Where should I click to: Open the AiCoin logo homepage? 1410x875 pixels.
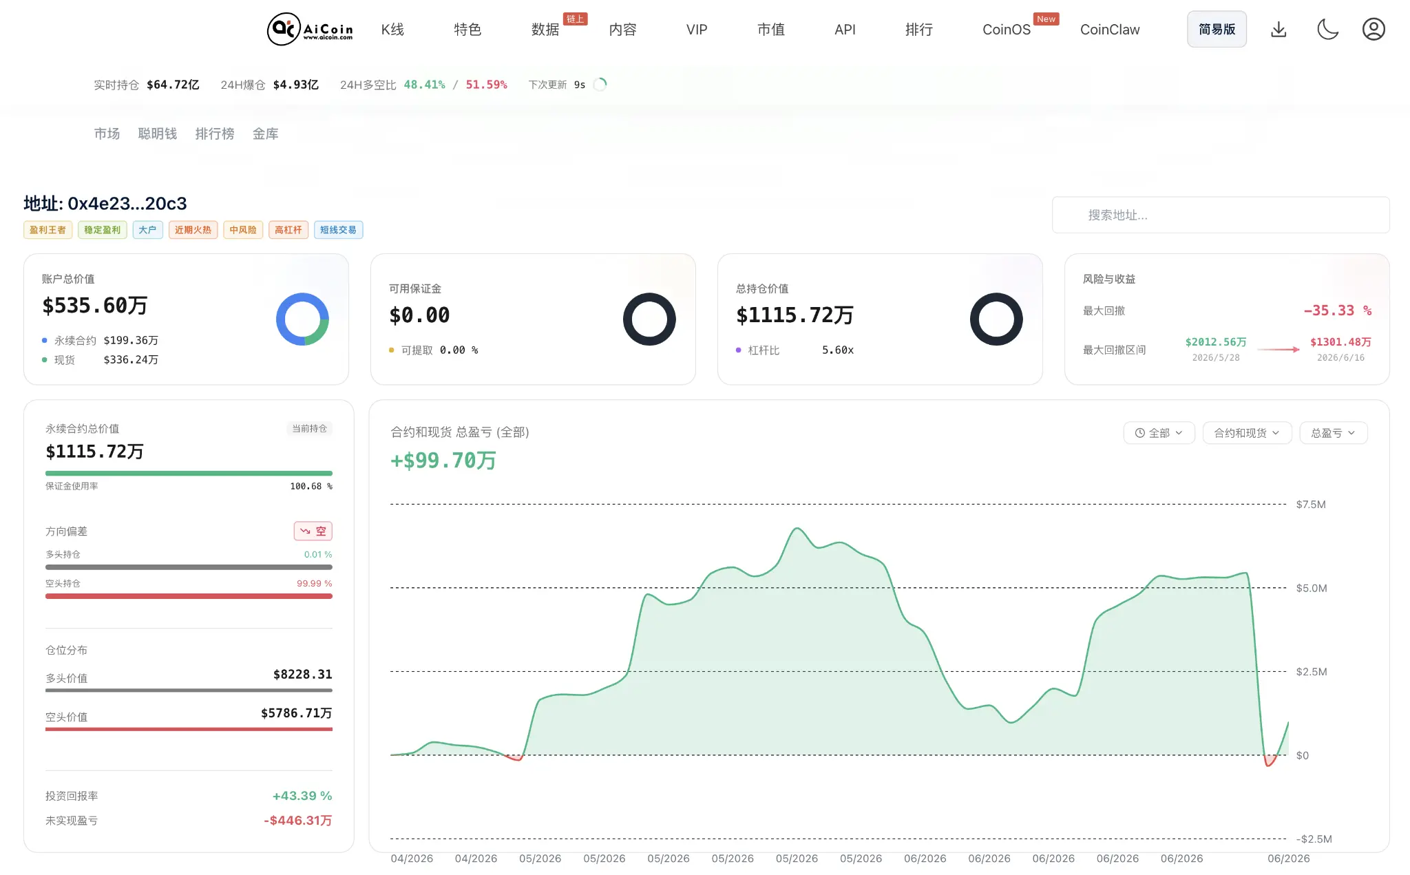pyautogui.click(x=310, y=29)
